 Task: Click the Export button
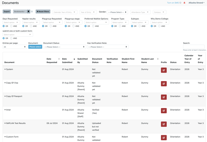click(x=7, y=12)
